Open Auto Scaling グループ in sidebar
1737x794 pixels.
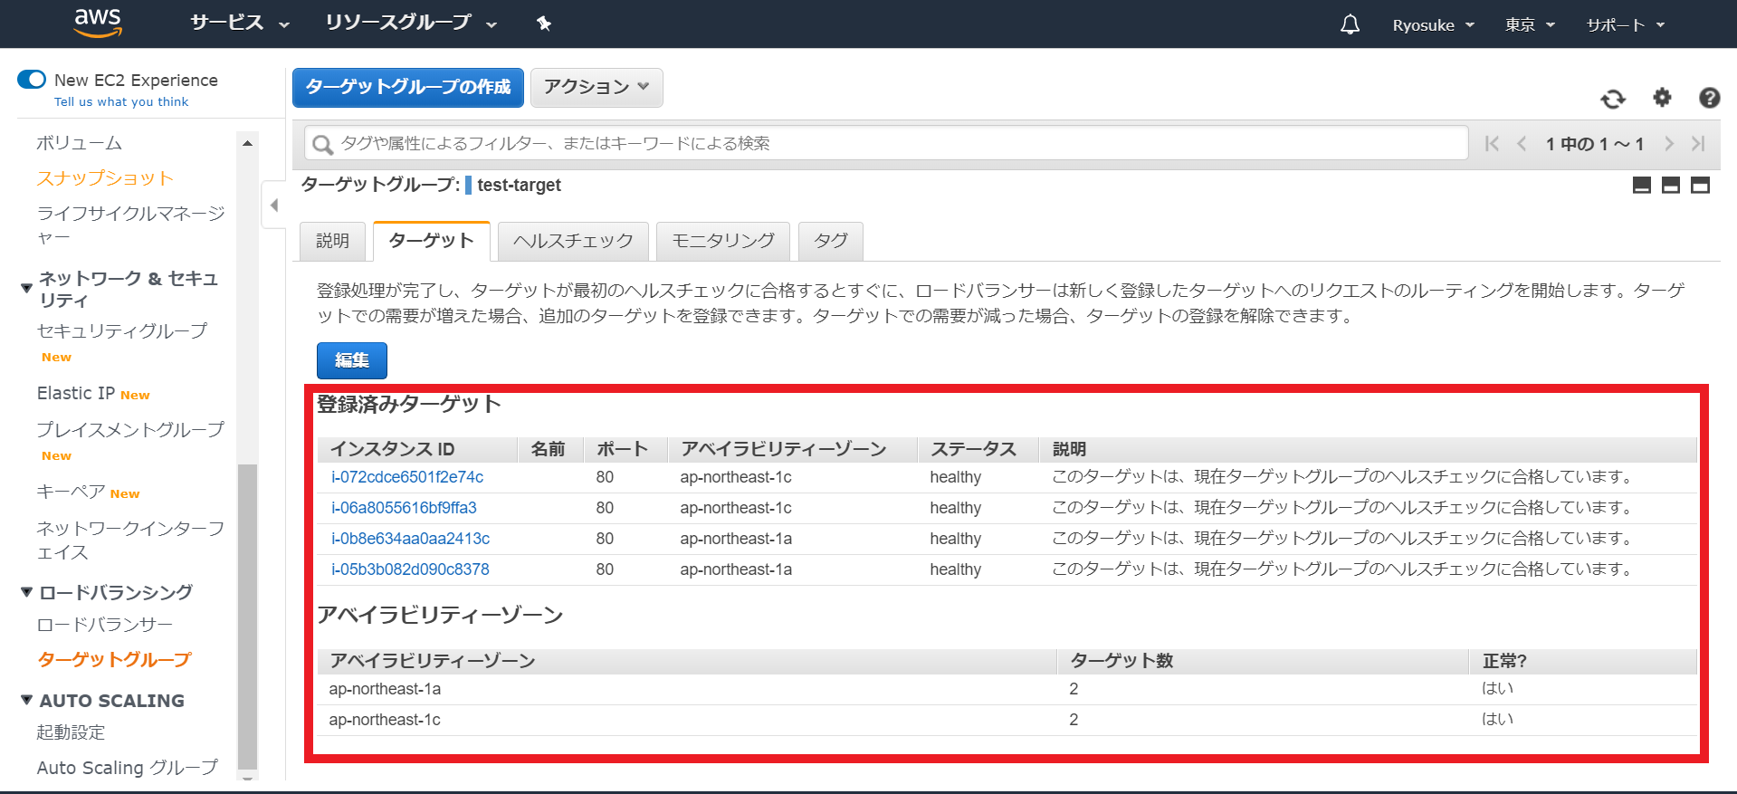[127, 768]
